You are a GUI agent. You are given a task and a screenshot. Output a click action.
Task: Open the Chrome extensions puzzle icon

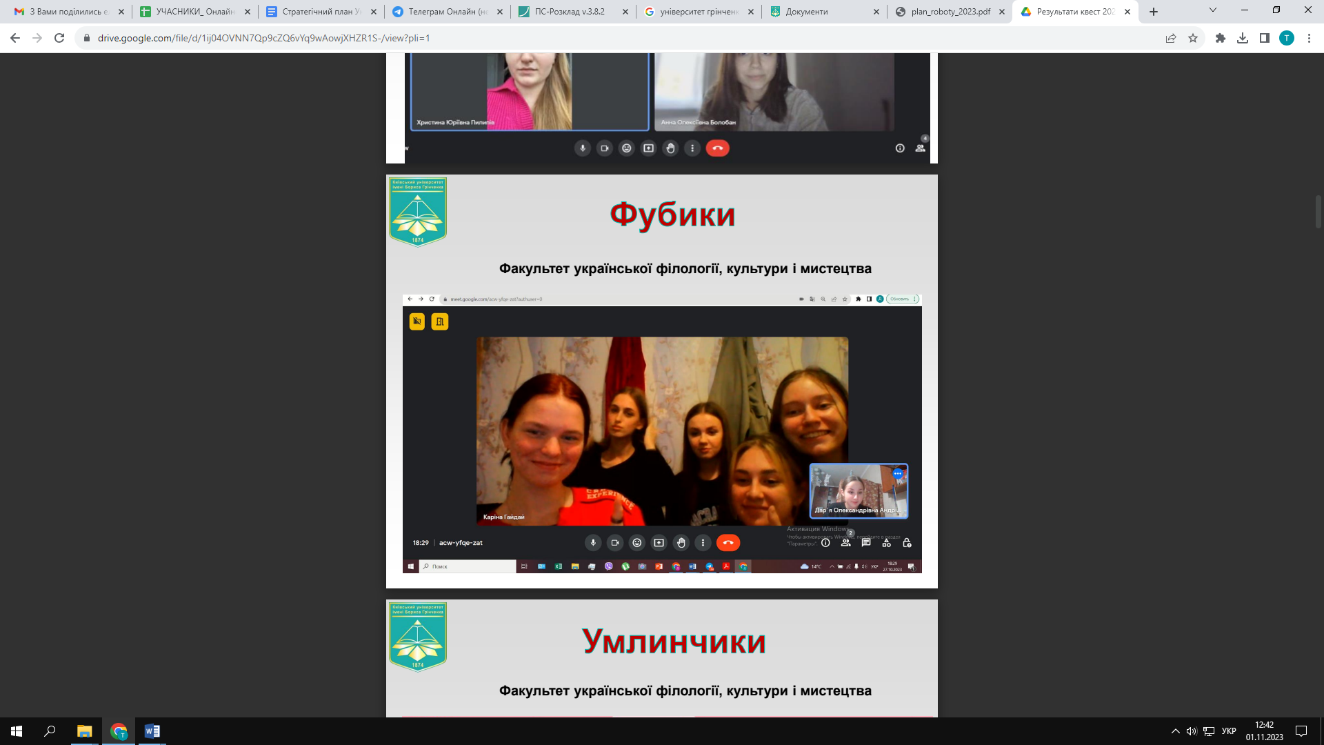click(1221, 38)
